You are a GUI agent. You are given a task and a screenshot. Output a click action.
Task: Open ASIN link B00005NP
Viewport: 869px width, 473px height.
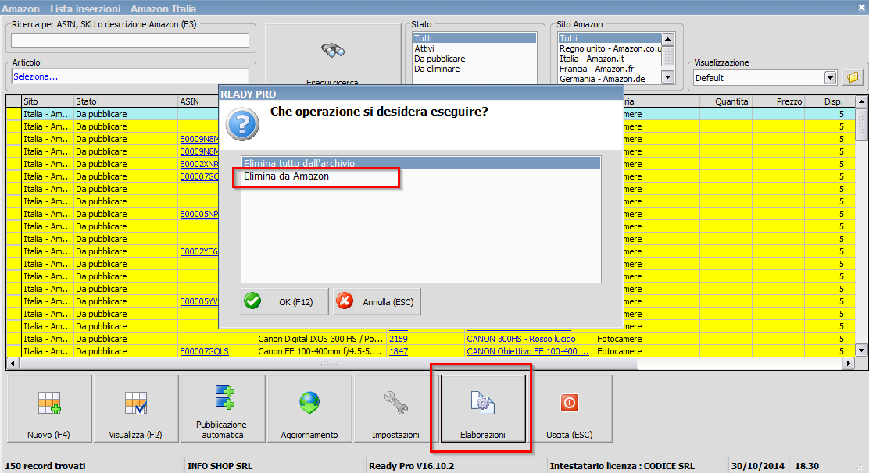199,214
